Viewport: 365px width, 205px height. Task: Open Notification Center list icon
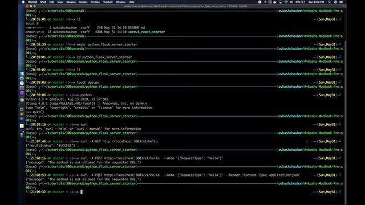[341, 2]
